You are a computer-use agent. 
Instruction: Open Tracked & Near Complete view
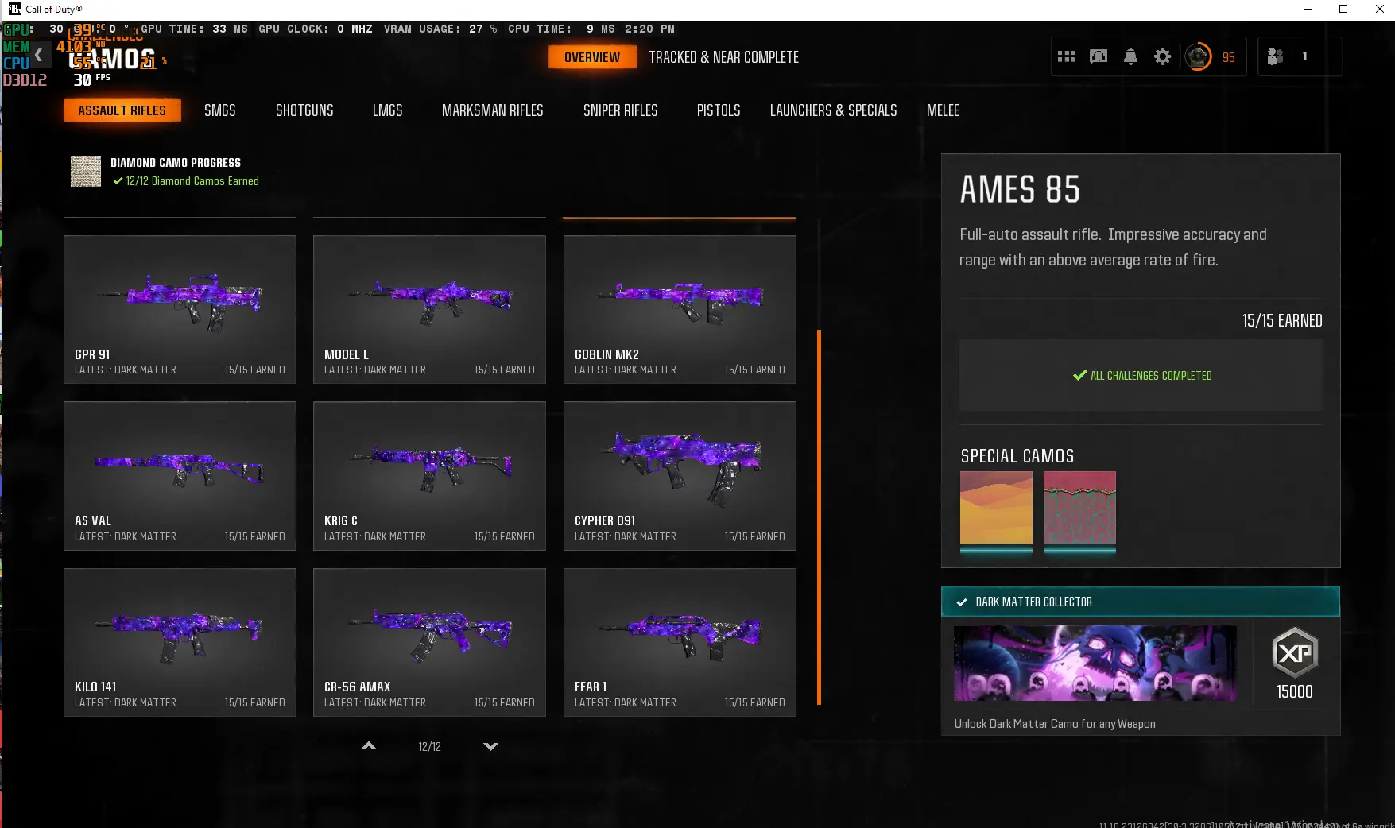tap(723, 57)
